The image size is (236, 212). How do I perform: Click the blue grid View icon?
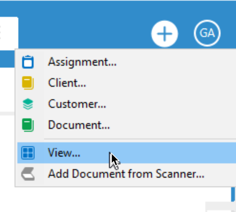click(x=28, y=153)
